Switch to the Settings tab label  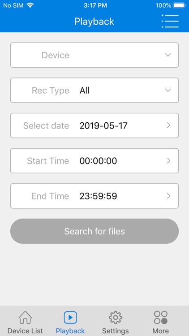coord(116,331)
